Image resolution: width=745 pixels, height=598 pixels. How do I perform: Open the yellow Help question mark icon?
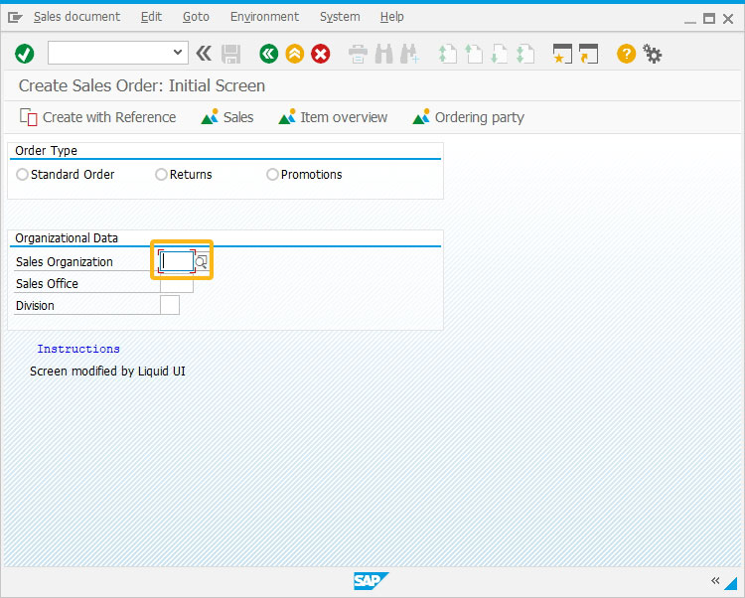click(x=626, y=54)
